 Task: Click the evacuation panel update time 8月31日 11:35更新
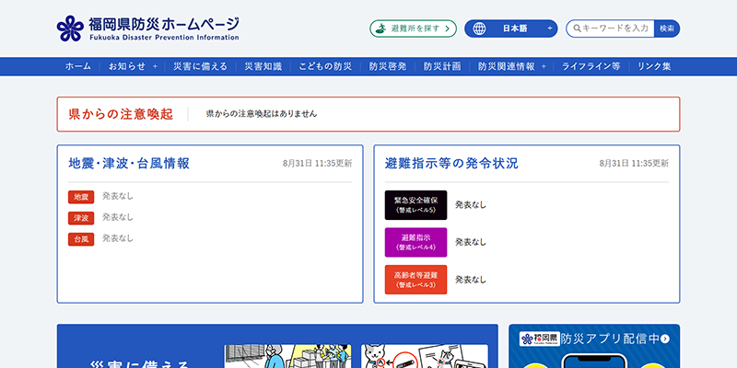tap(634, 164)
